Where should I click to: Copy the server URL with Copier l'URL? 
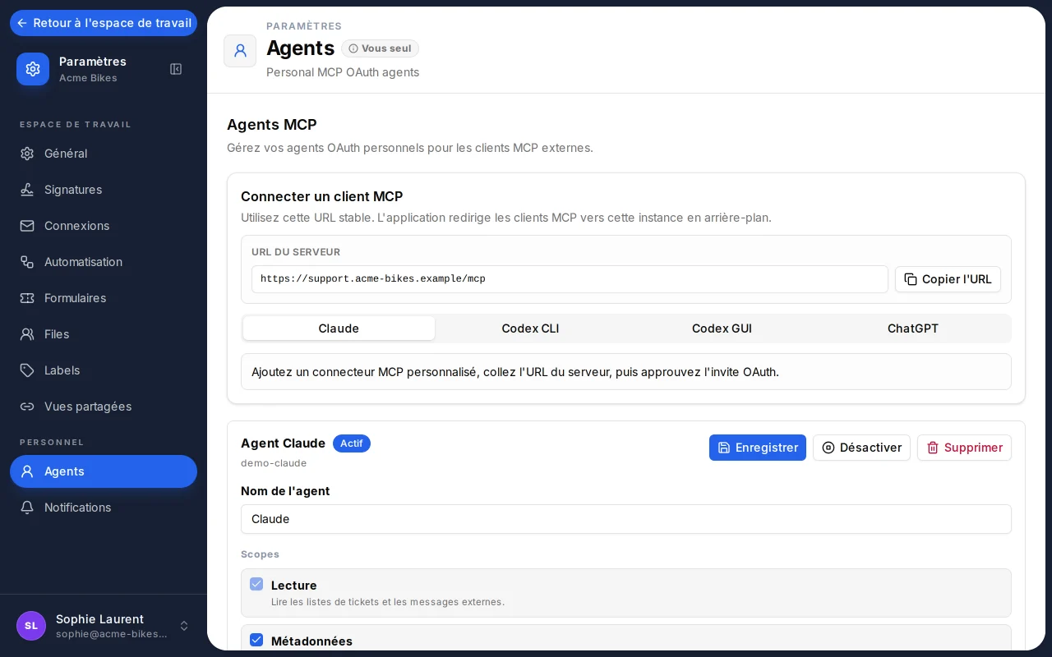[x=948, y=279]
